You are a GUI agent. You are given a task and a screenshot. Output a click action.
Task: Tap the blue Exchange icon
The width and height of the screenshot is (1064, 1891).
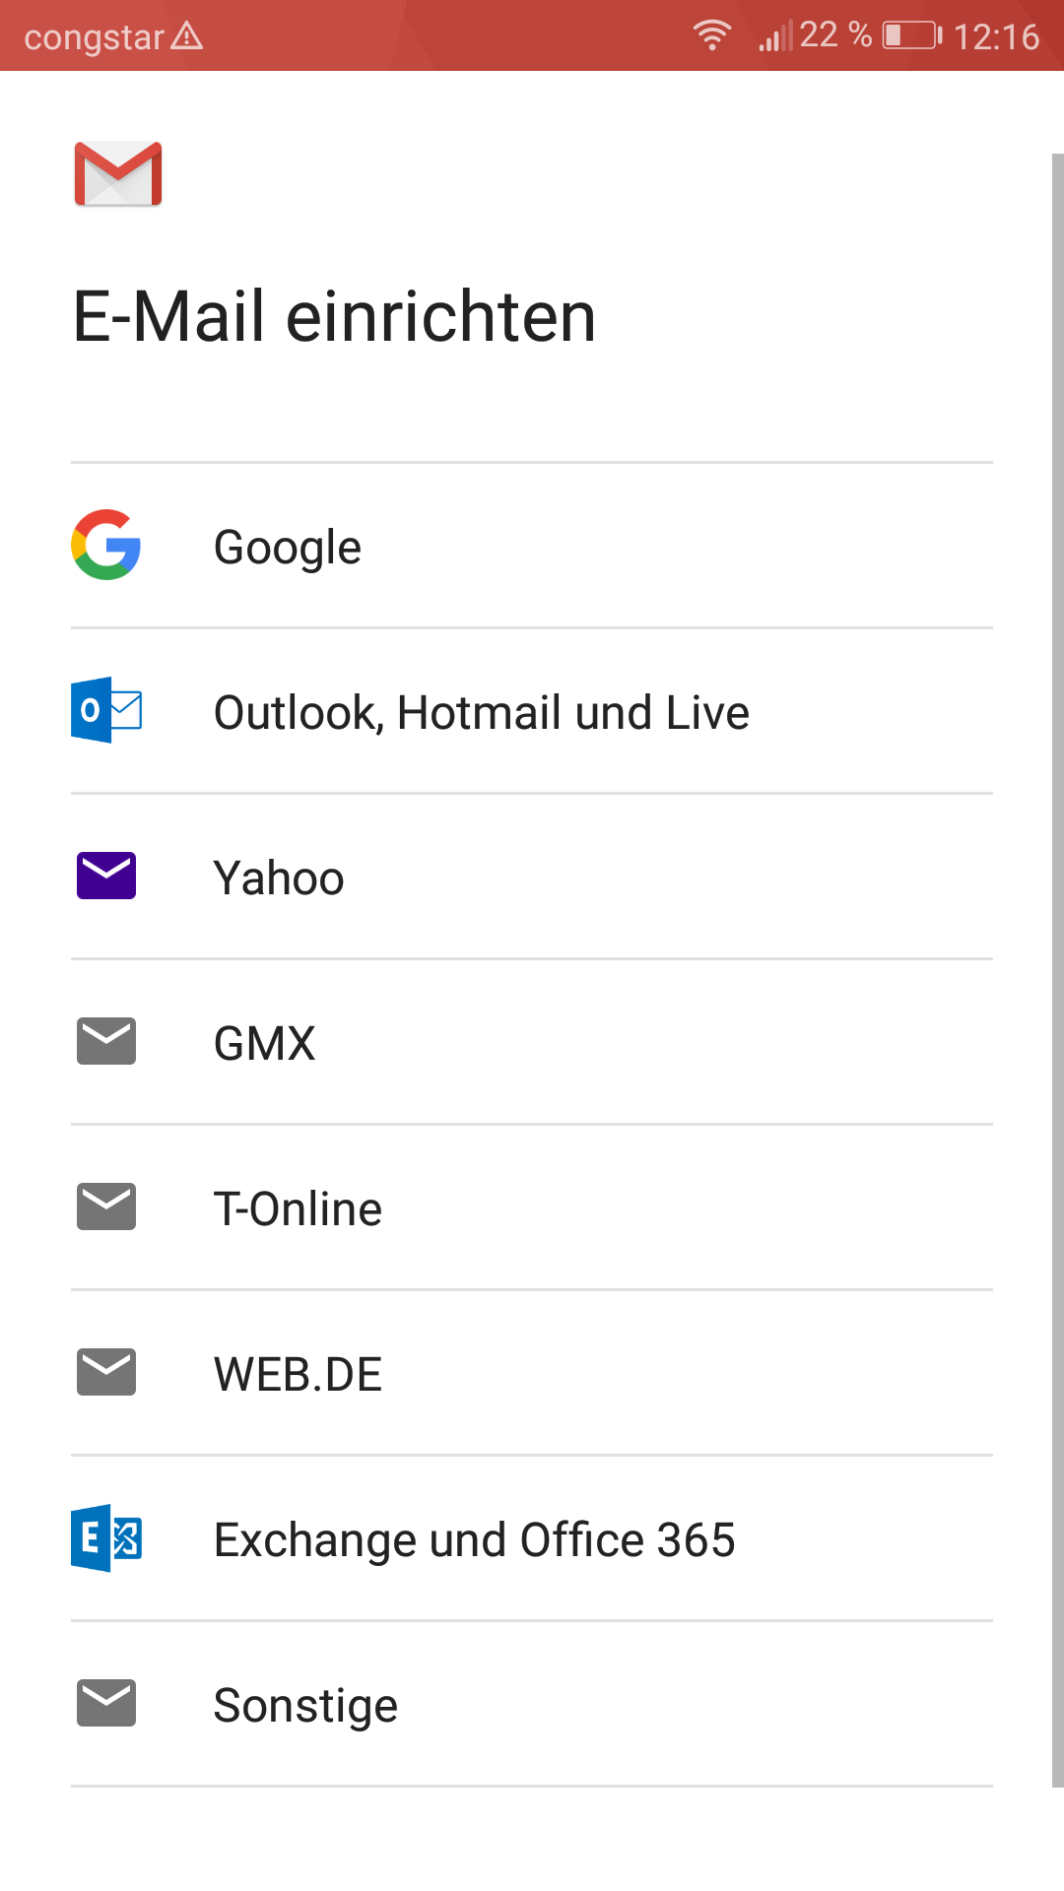(x=106, y=1537)
